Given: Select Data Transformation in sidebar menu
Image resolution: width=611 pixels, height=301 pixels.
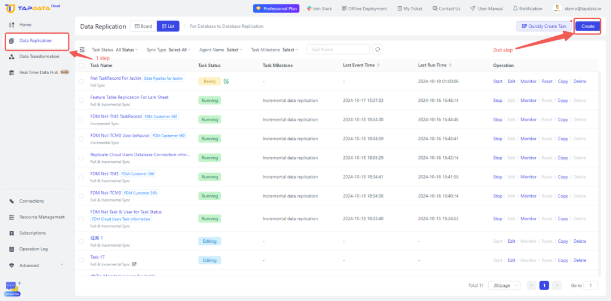Looking at the screenshot, I should [37, 57].
